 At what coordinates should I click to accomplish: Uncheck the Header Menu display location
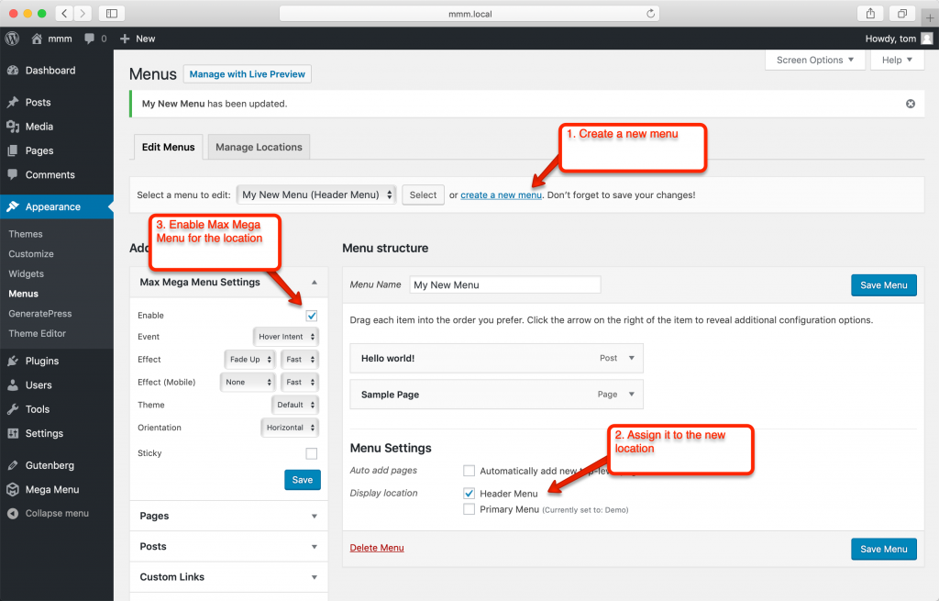click(x=469, y=493)
